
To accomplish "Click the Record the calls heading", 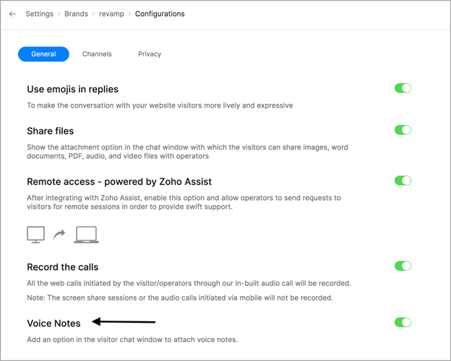I will [x=62, y=266].
